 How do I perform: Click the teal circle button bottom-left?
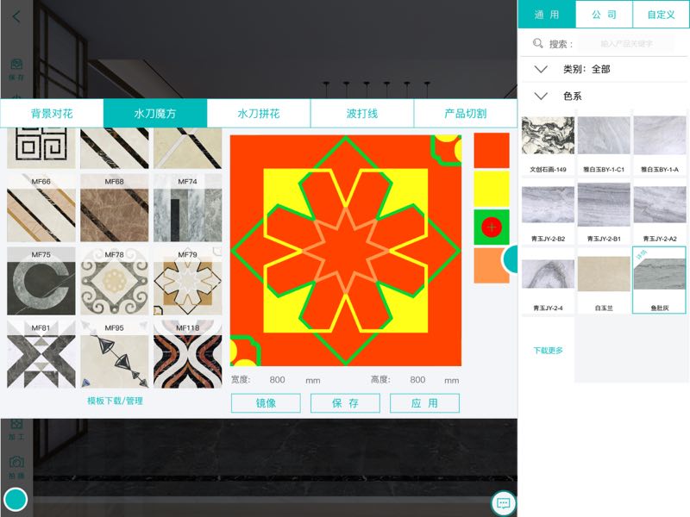pyautogui.click(x=16, y=500)
